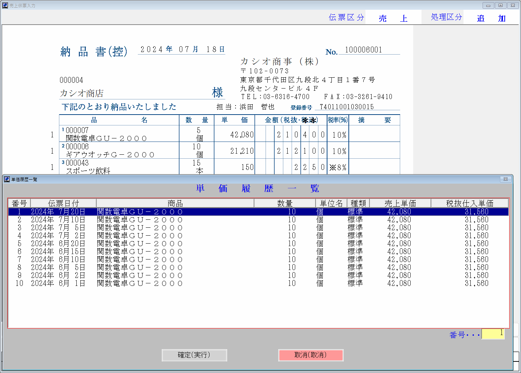This screenshot has height=373, width=521.
Task: Click the 追加 processing type field
Action: click(491, 18)
